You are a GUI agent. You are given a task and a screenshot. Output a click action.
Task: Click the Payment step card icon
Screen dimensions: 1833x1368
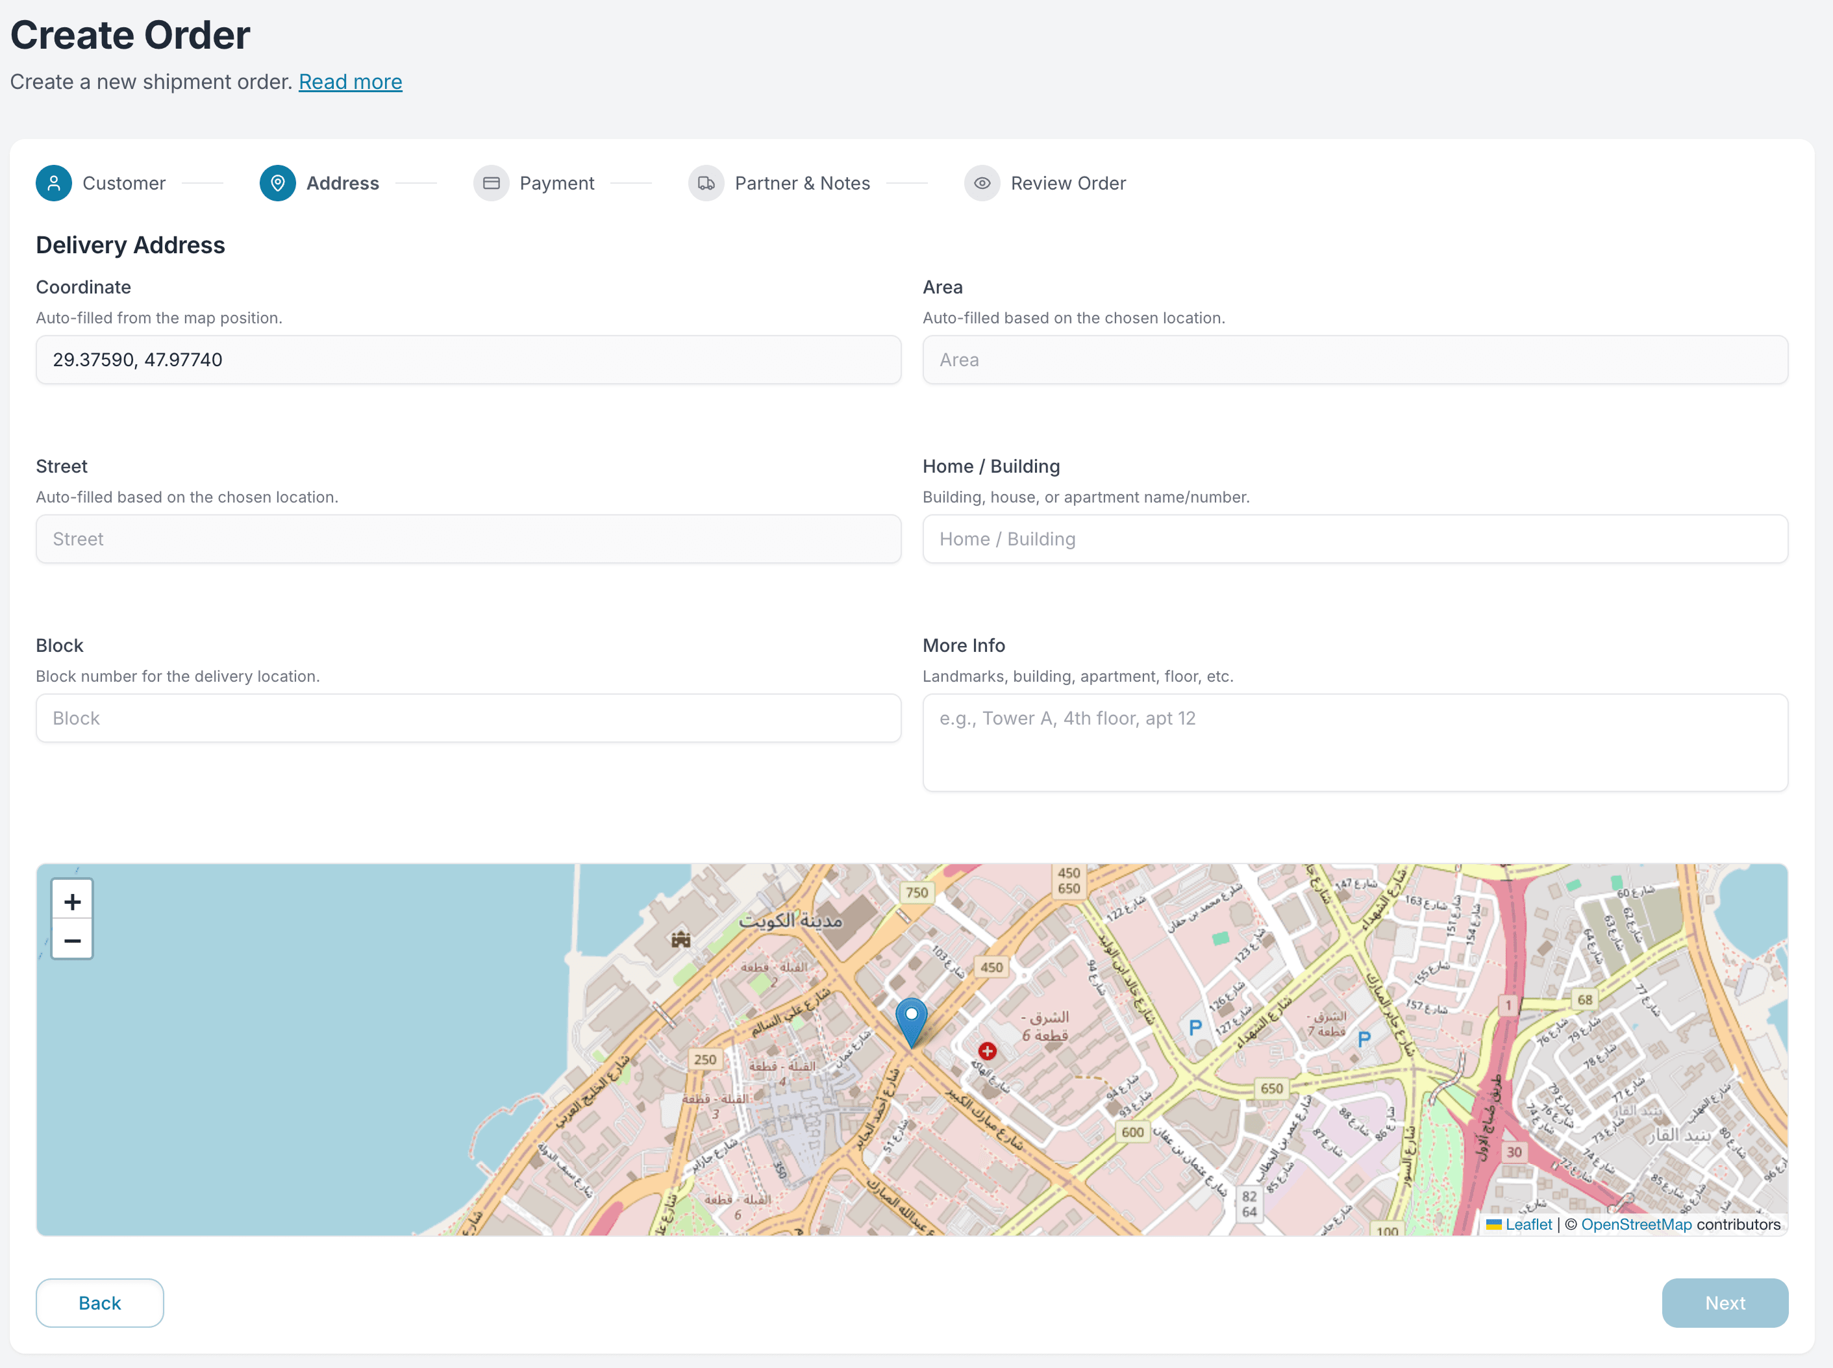[x=491, y=183]
